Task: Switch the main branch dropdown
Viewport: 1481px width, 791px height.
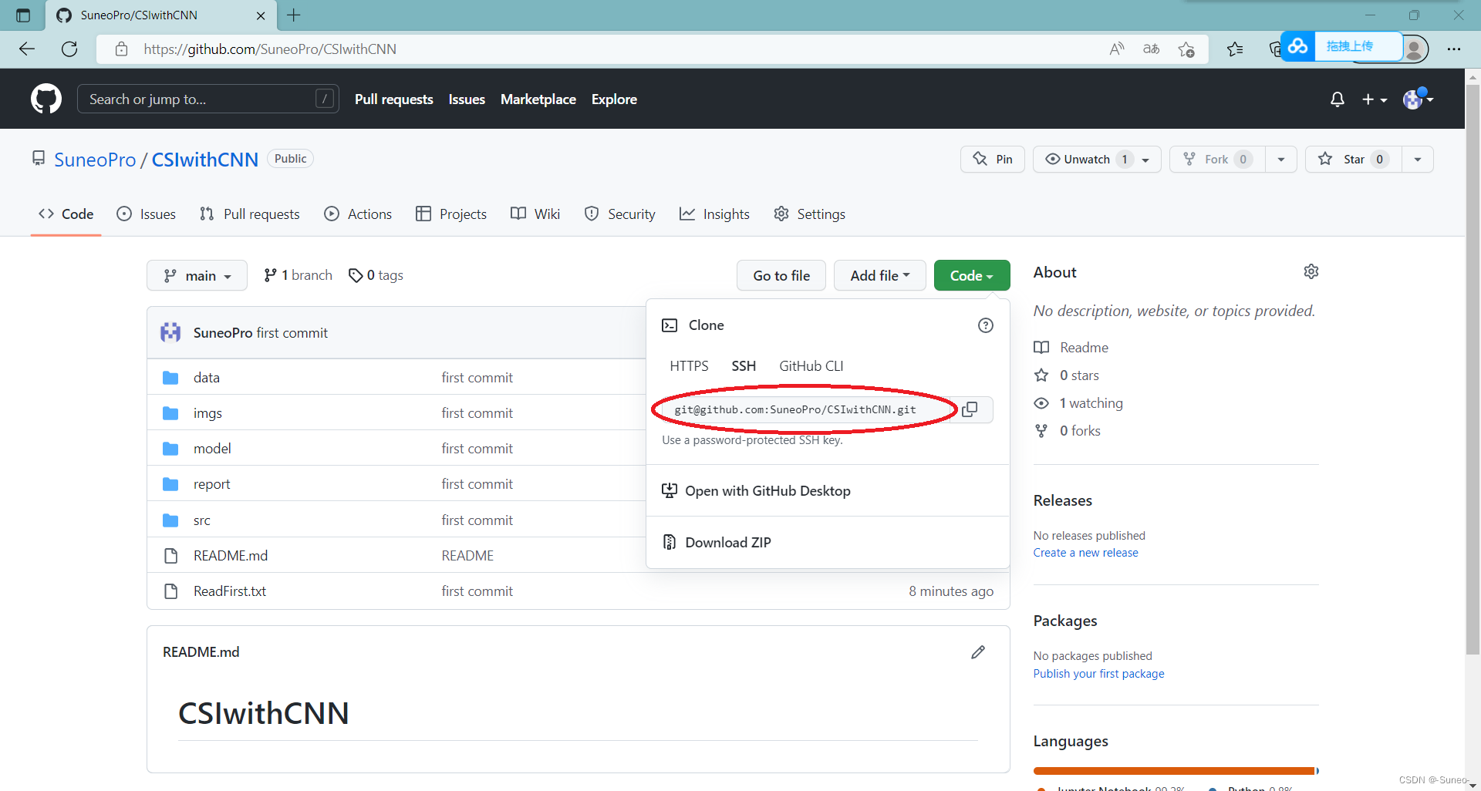Action: (x=197, y=275)
